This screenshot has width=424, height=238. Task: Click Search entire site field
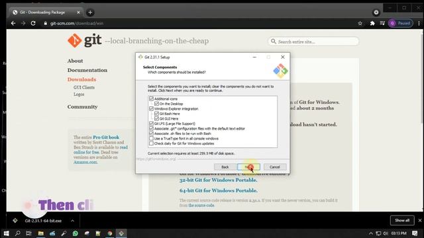pos(313,42)
